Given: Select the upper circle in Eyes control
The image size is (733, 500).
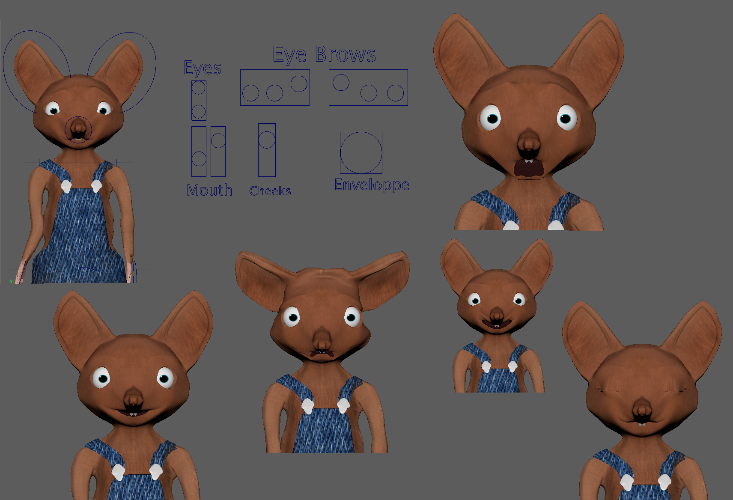Looking at the screenshot, I should pos(198,88).
